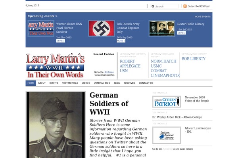238x158 pixels.
Task: Click the Jackson District Library logo
Action: (x=167, y=135)
